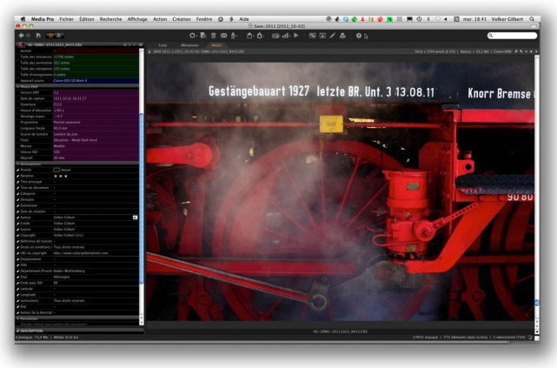Switch to the Liste view tab

click(162, 45)
